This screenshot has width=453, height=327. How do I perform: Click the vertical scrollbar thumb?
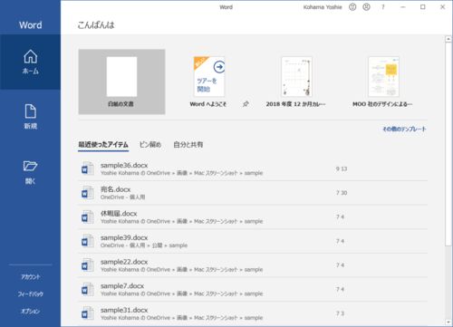(448, 144)
